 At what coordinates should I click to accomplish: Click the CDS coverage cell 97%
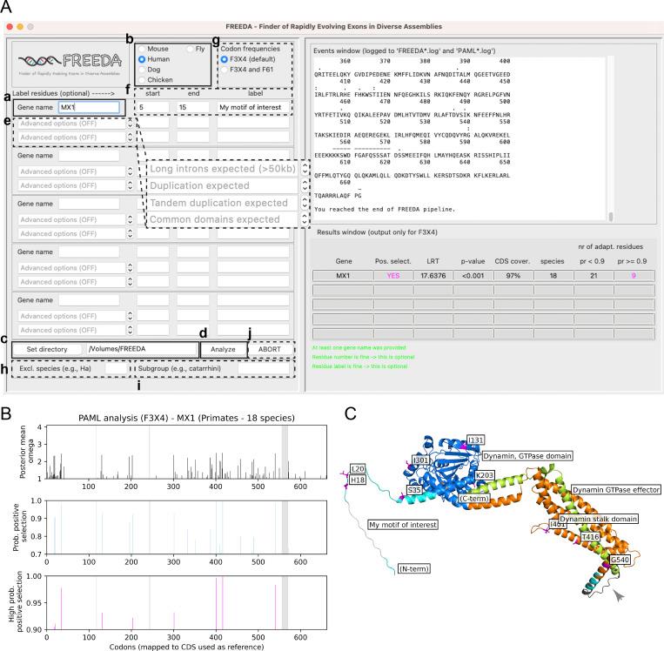[513, 276]
